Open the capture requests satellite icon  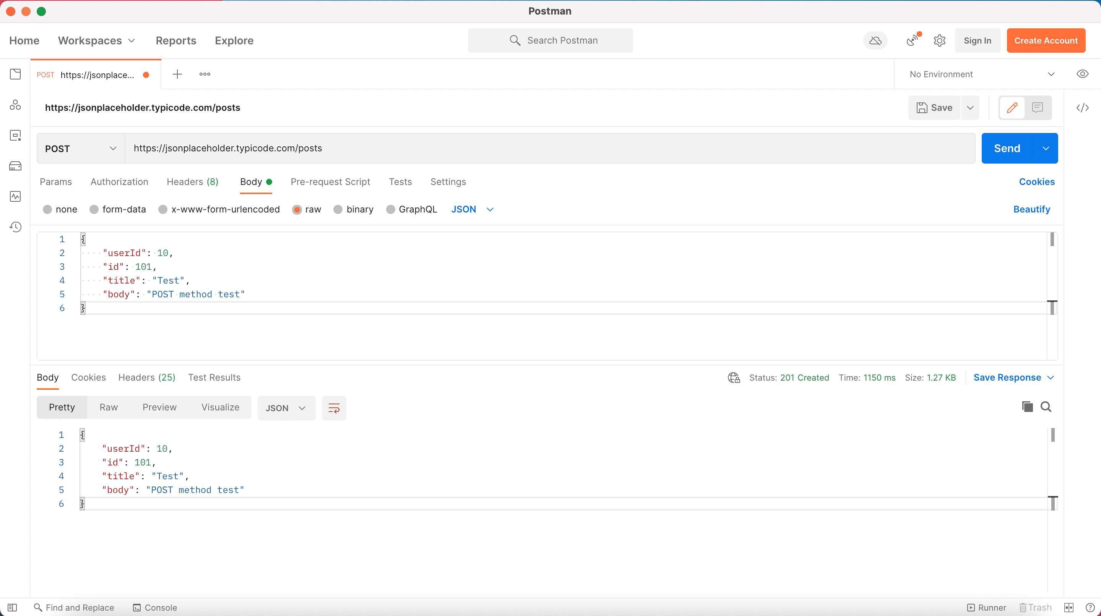(x=913, y=40)
